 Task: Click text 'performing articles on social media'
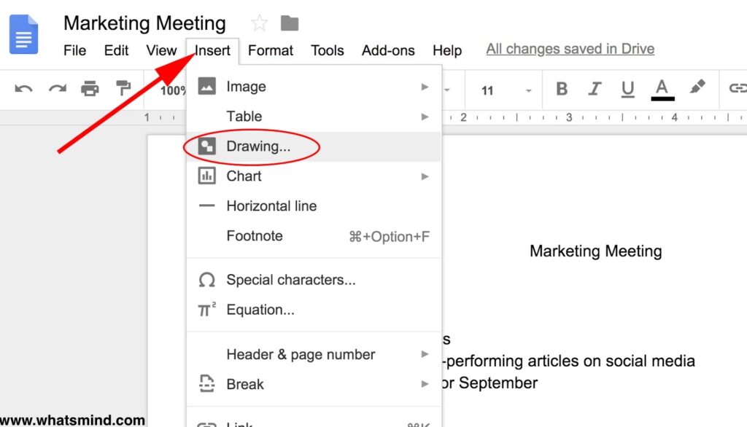570,361
